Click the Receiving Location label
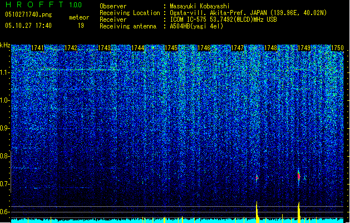The image size is (350, 223). click(x=130, y=13)
